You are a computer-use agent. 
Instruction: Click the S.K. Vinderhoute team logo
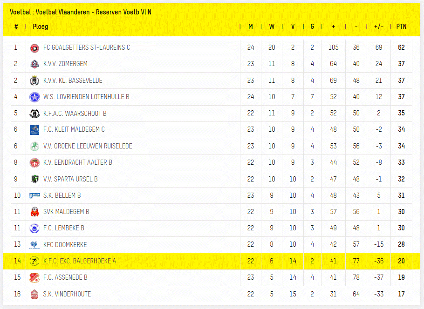[x=34, y=294]
